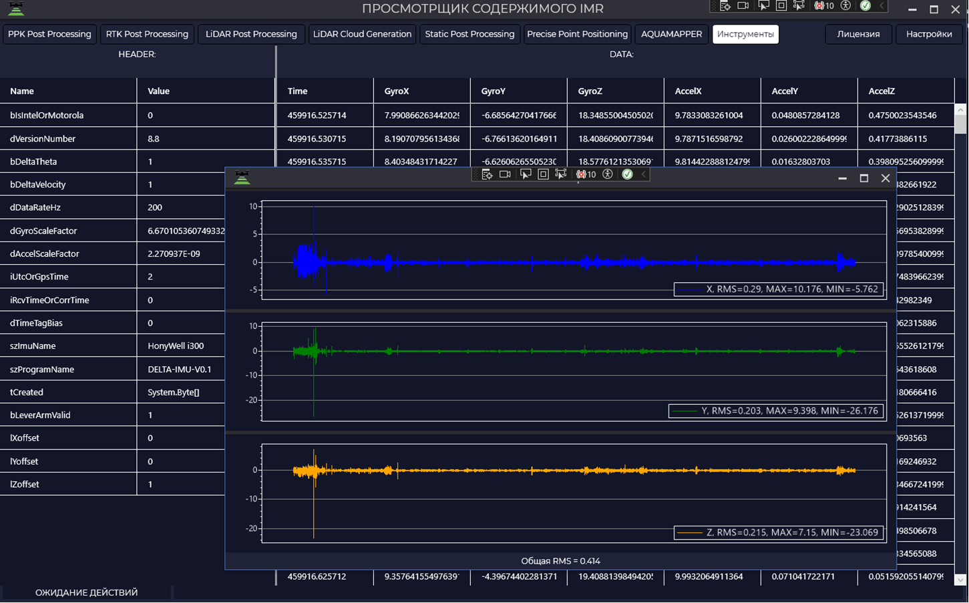The height and width of the screenshot is (603, 969).
Task: Open the AQUAMAPPER tab
Action: [x=671, y=34]
